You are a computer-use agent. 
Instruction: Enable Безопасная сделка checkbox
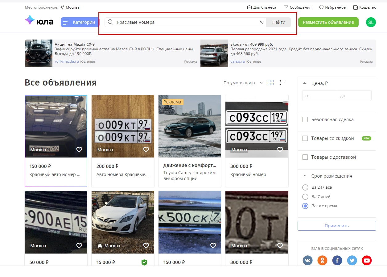(305, 120)
